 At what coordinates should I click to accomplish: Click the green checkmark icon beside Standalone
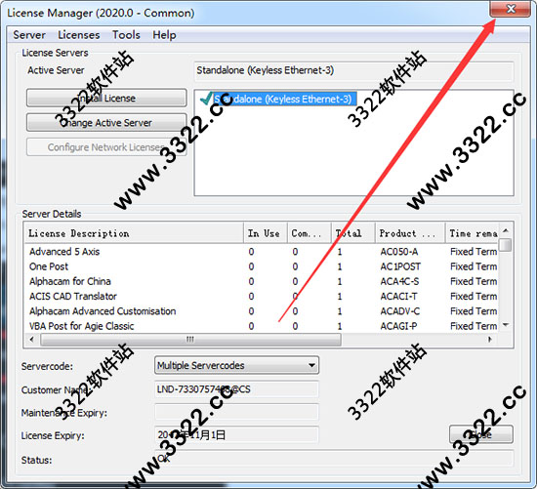coord(206,99)
